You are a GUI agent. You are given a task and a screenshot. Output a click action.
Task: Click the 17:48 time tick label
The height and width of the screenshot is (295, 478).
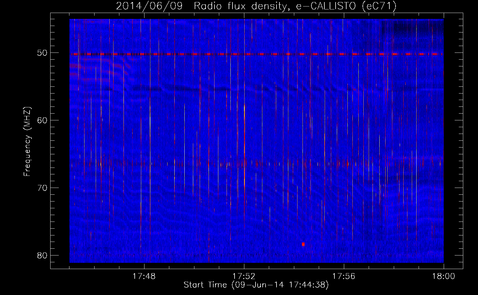(x=144, y=276)
